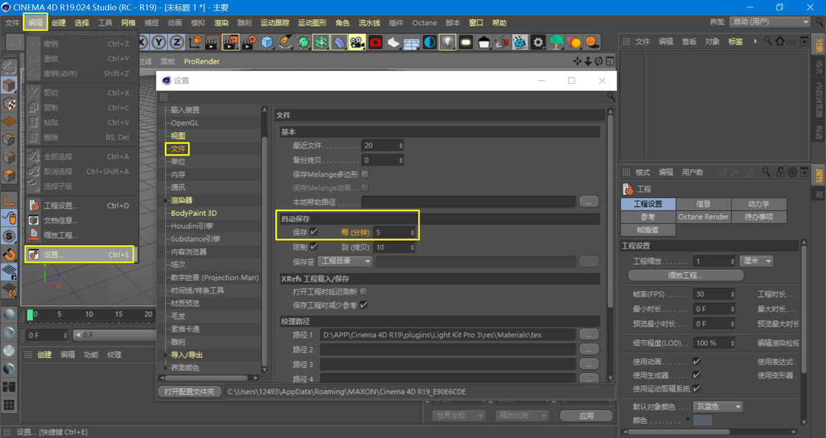Switch to the Octane Render tab

[x=703, y=217]
